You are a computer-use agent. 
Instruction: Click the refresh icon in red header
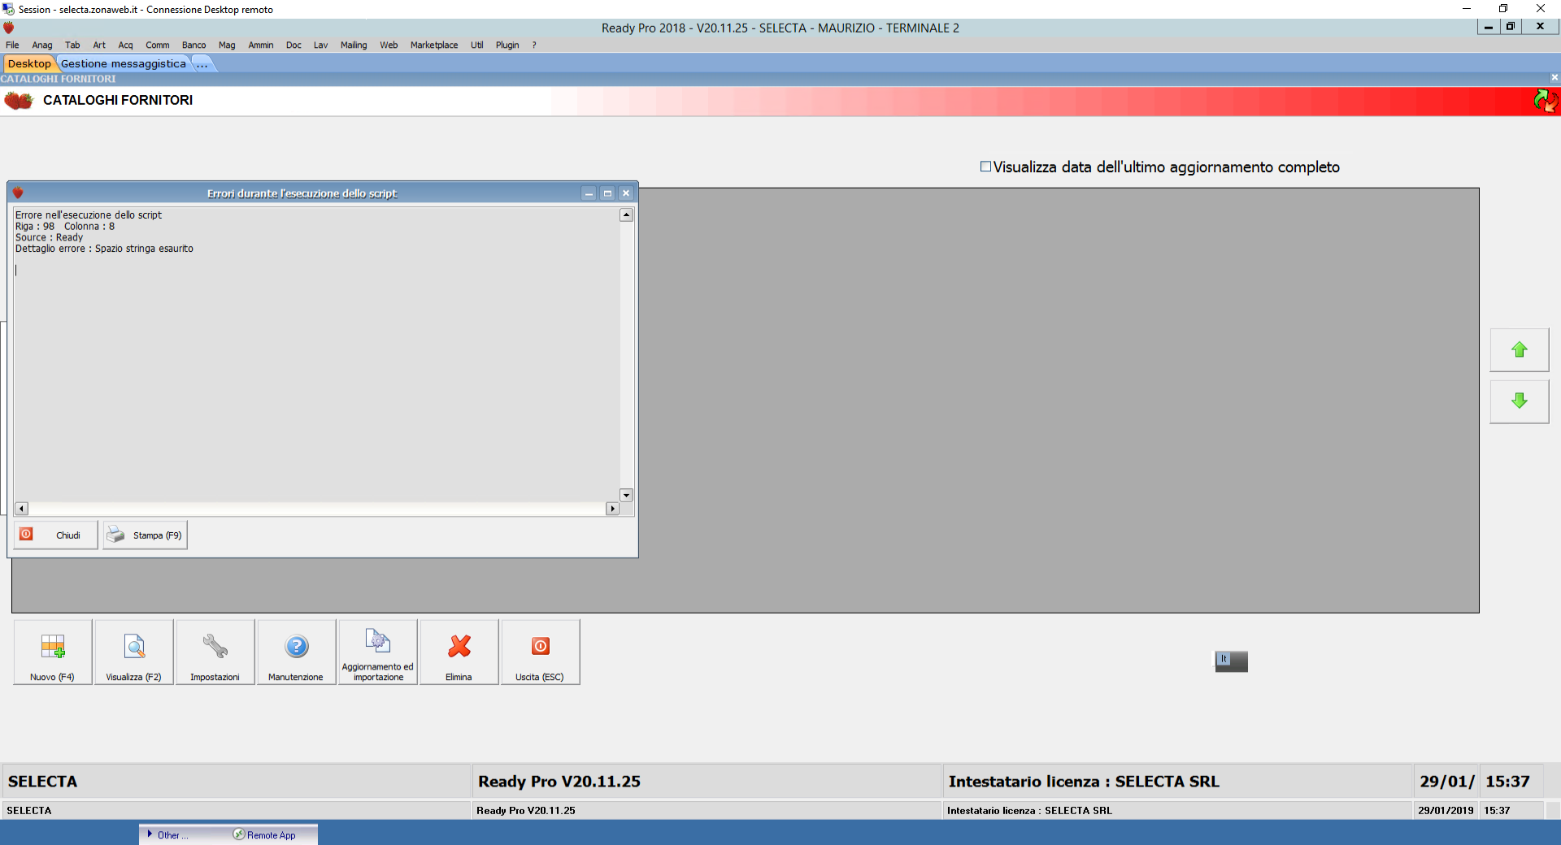pyautogui.click(x=1545, y=101)
